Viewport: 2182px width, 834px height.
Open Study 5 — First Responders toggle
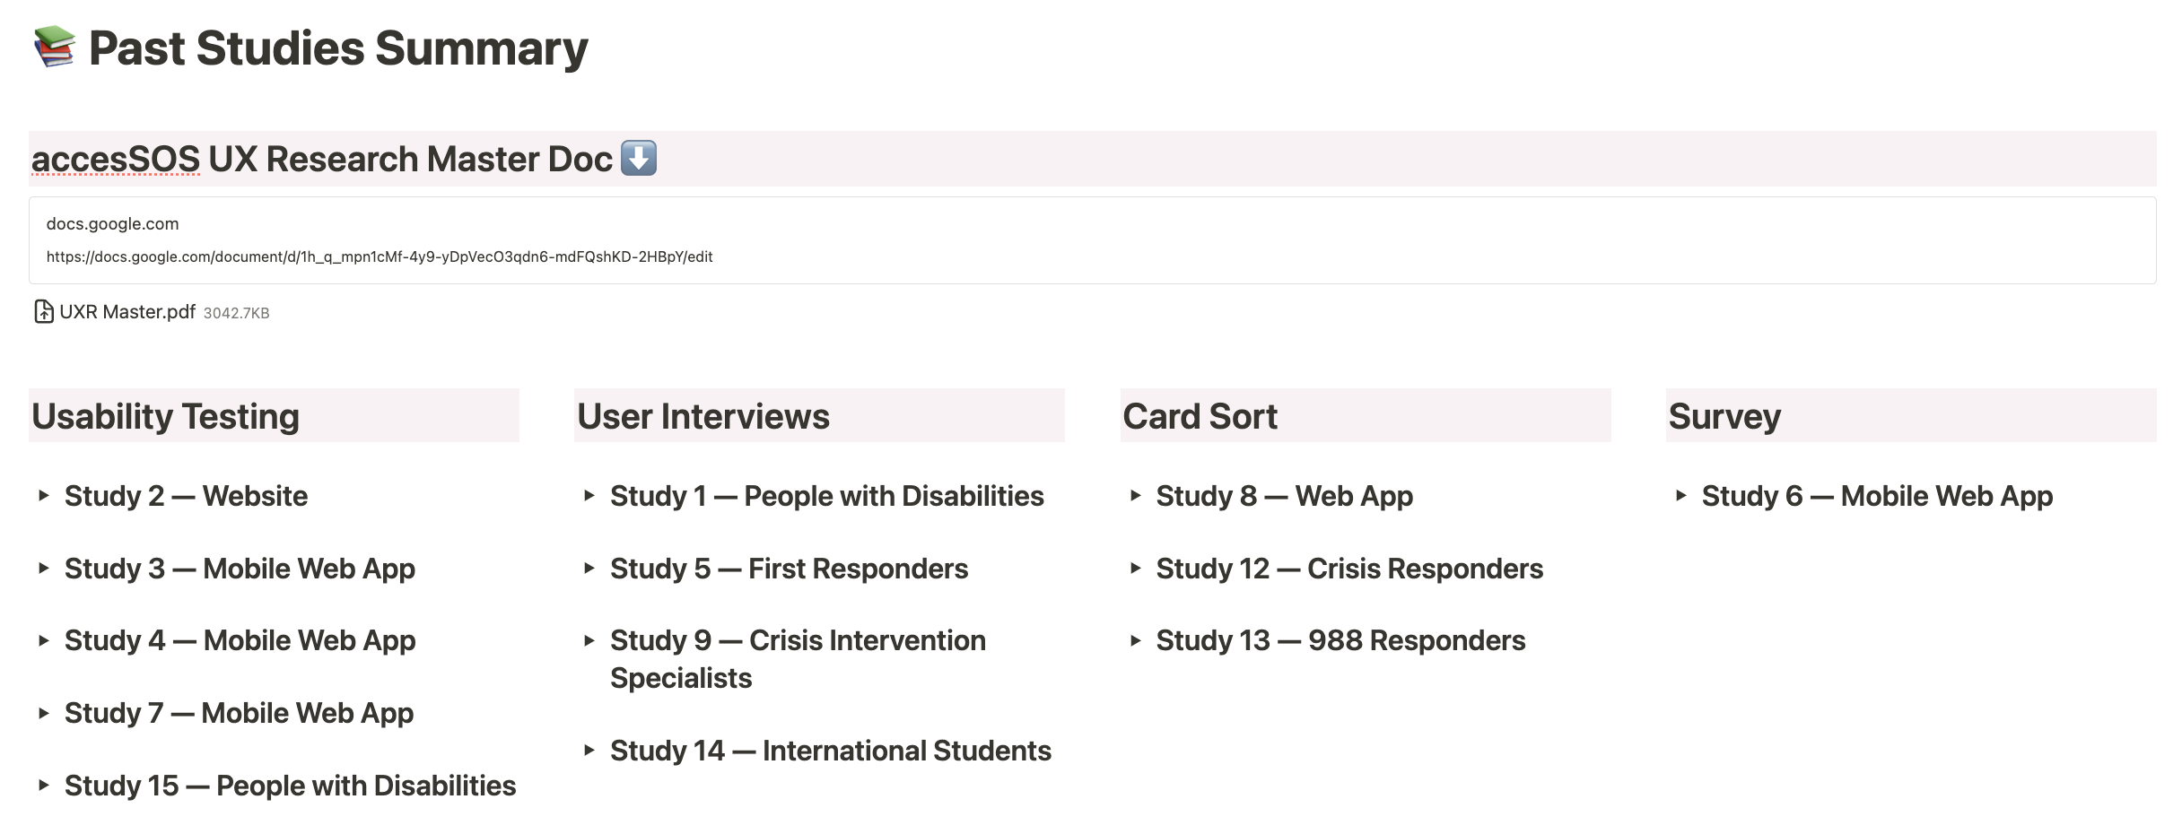click(x=589, y=568)
